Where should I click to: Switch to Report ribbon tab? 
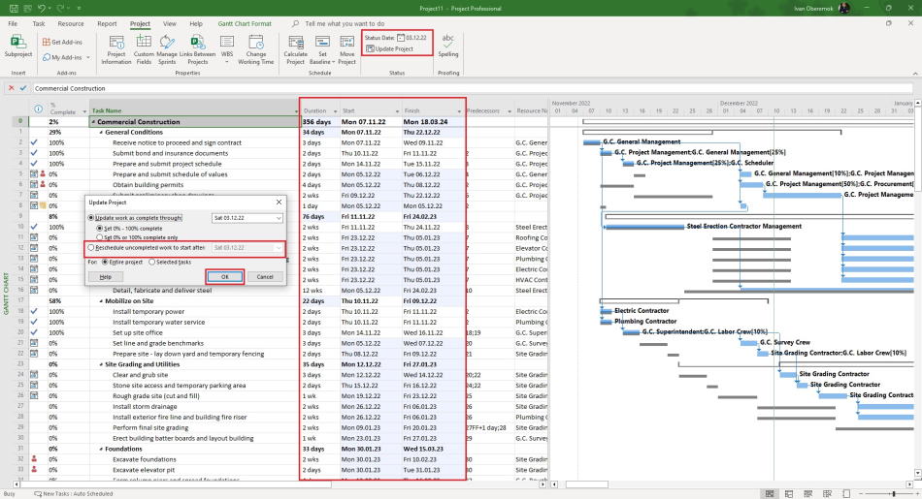pos(107,23)
